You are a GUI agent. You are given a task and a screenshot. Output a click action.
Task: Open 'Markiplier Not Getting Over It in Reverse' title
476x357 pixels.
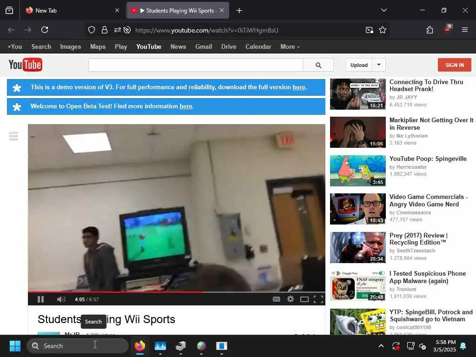431,124
